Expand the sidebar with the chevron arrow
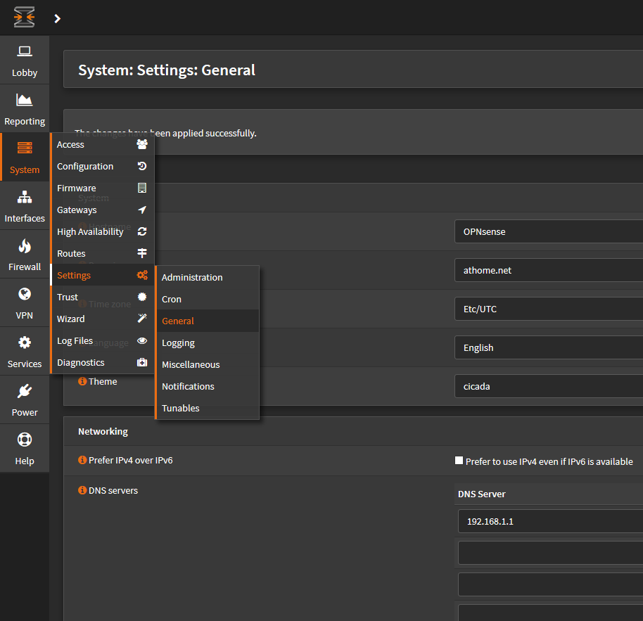The height and width of the screenshot is (621, 643). (58, 18)
